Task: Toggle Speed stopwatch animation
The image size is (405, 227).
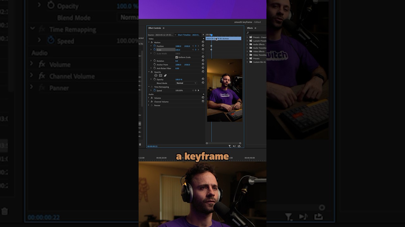Action: pos(154,90)
